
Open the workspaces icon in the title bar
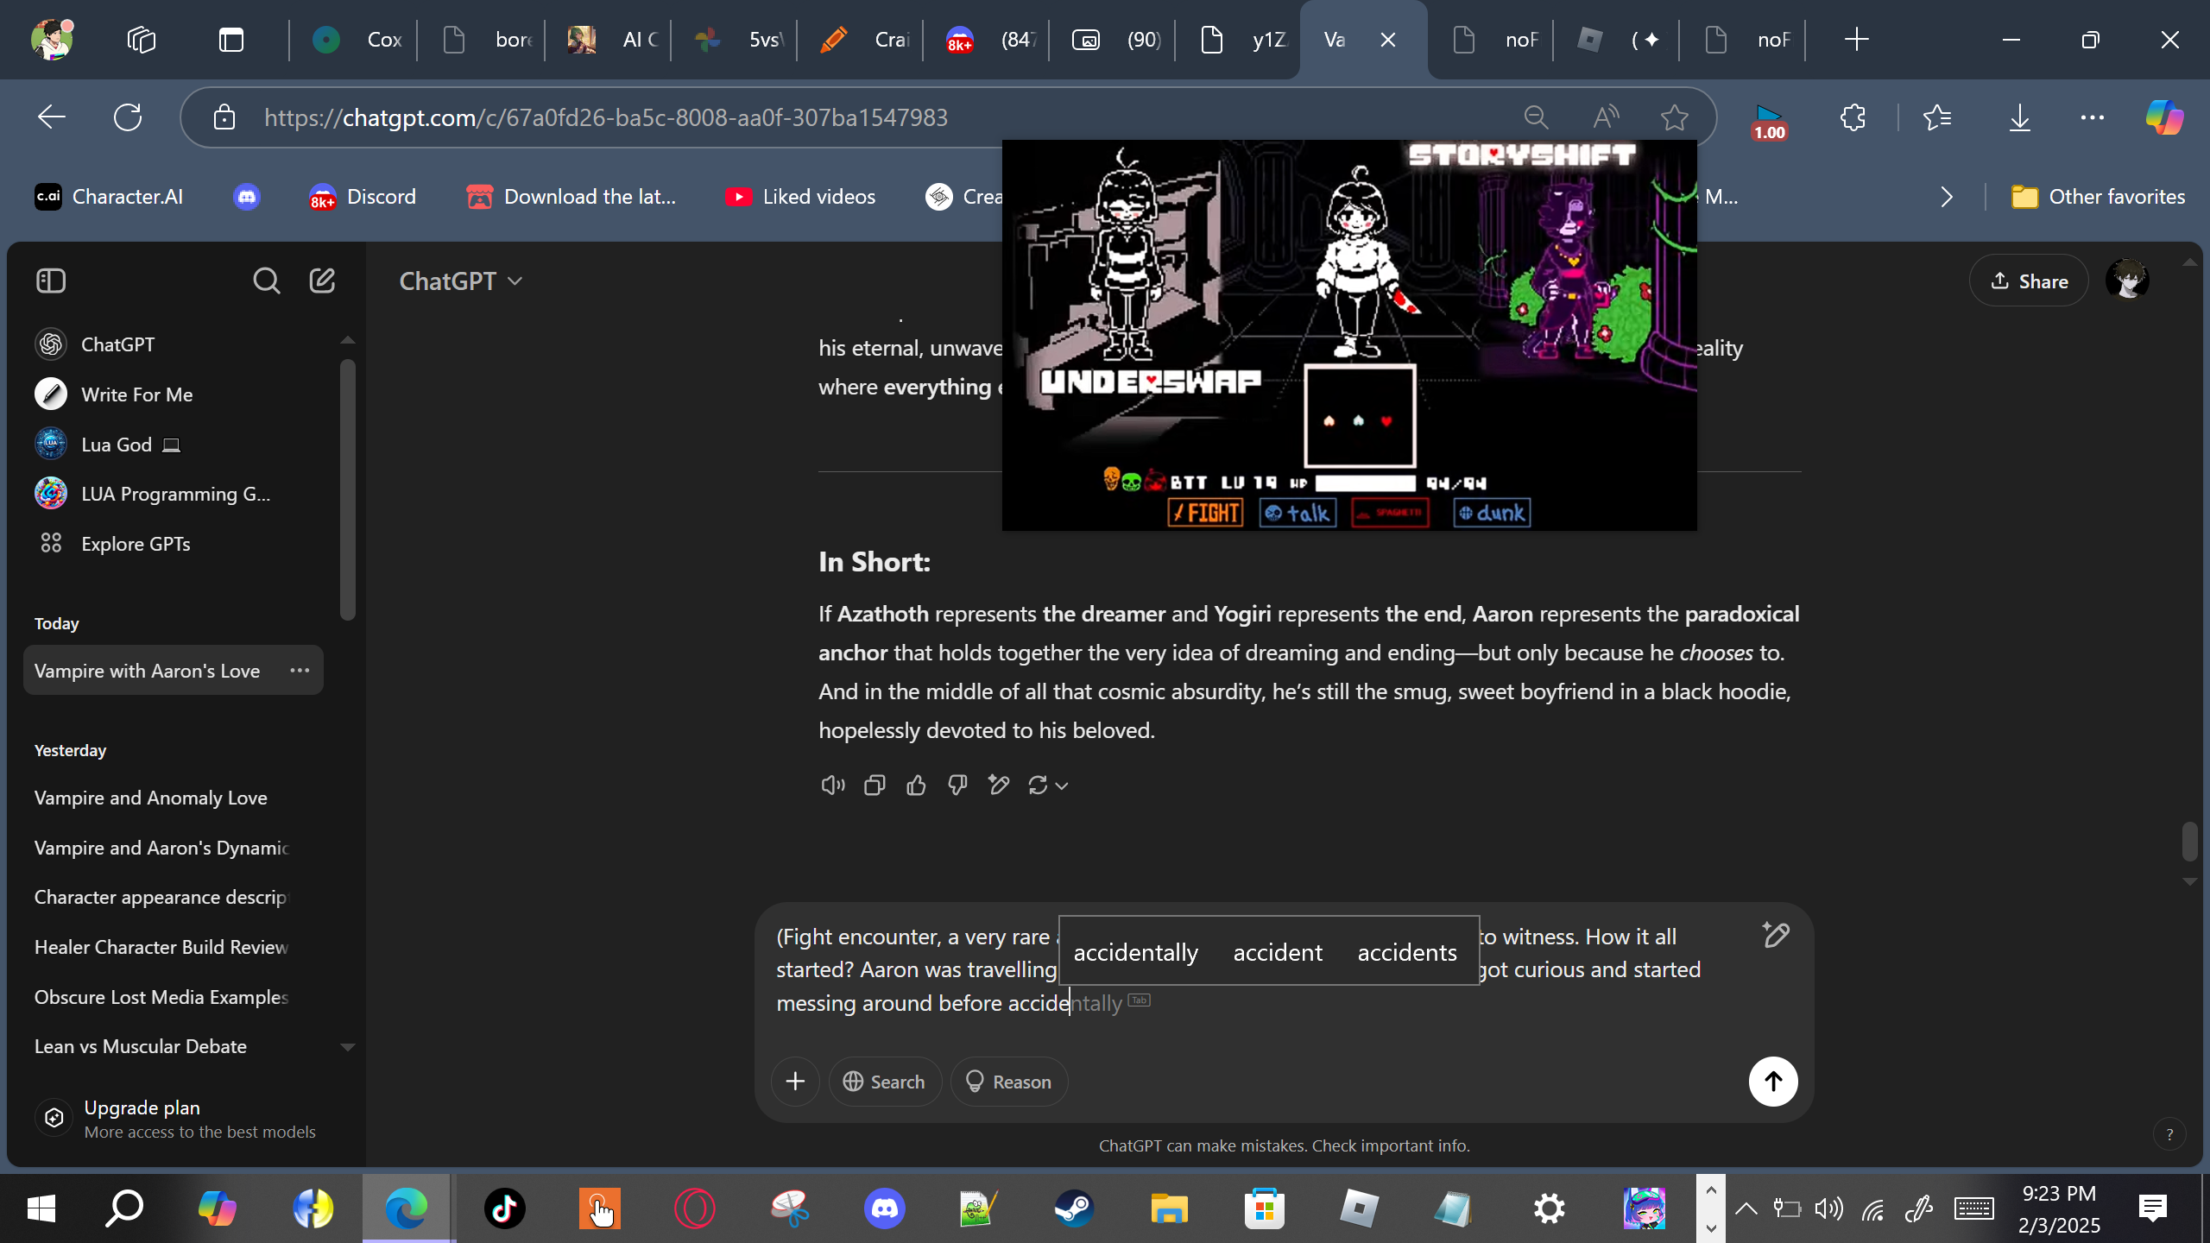click(142, 40)
